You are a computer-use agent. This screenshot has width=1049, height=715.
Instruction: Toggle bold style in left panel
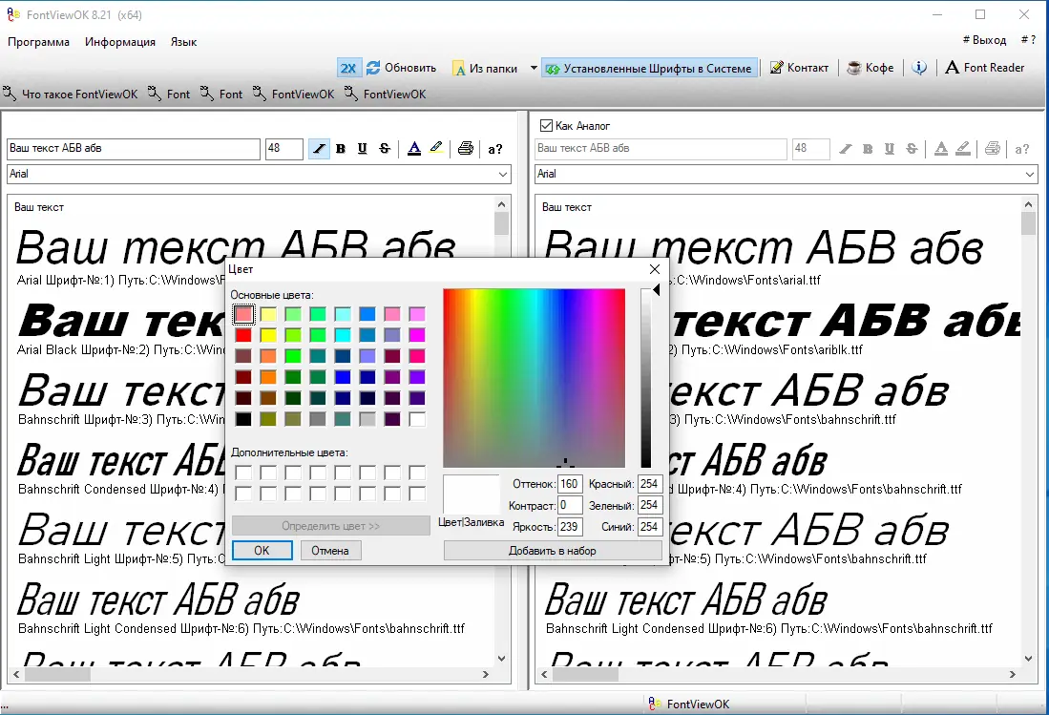341,149
